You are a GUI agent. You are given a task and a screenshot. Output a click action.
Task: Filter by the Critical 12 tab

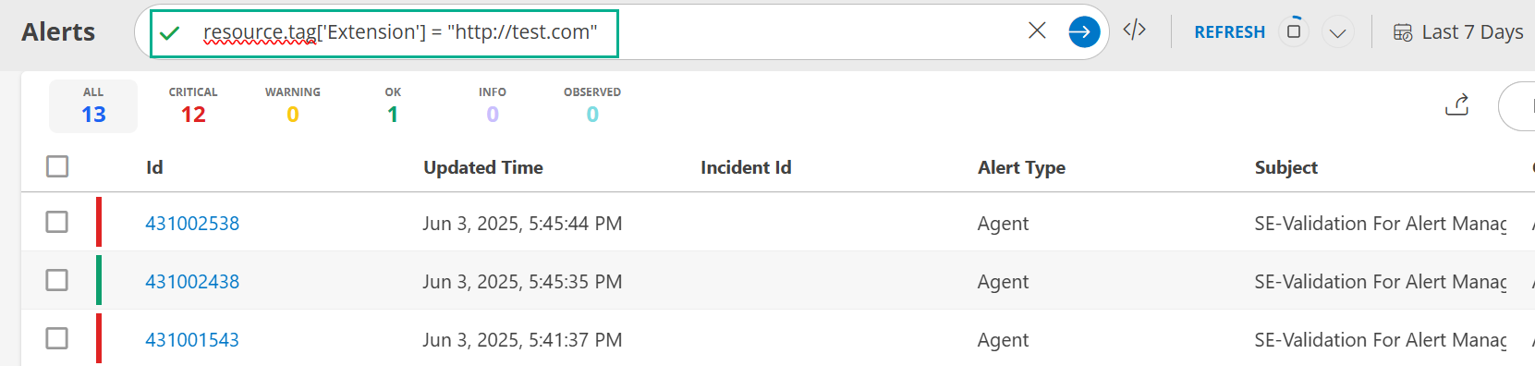(193, 105)
